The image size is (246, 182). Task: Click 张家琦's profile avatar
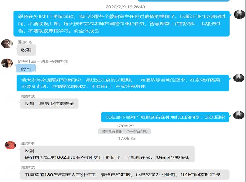coord(7,43)
